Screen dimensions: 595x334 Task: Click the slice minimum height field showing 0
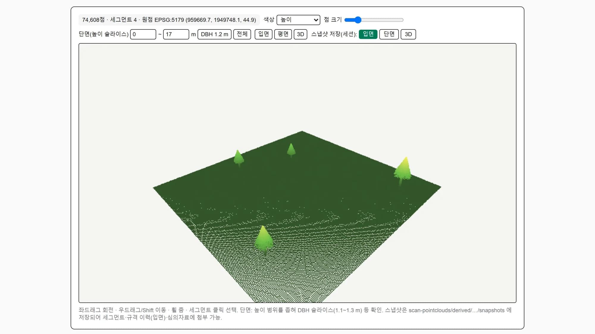click(x=143, y=34)
